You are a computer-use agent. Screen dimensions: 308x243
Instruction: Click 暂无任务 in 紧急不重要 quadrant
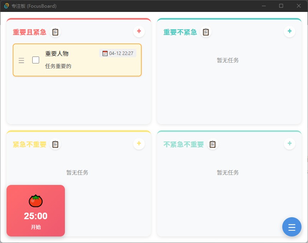click(77, 173)
